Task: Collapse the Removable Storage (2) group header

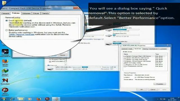Action: [93, 39]
